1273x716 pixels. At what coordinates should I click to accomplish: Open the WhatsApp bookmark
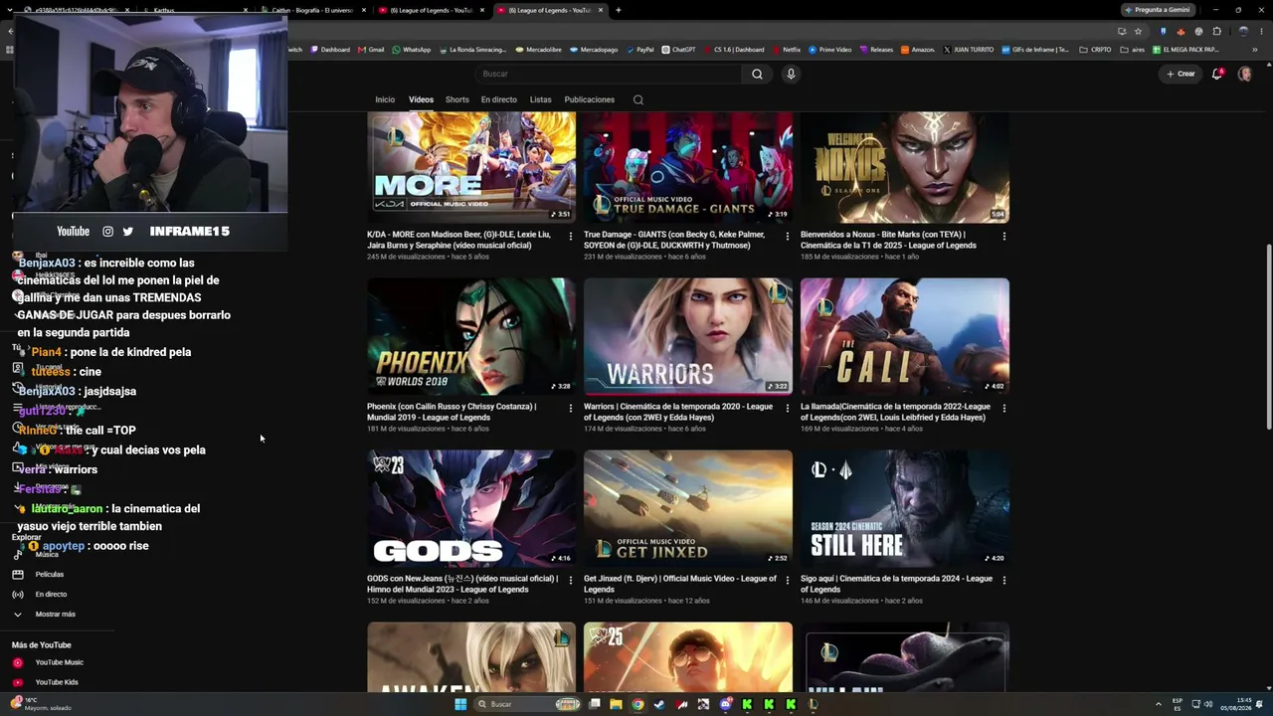point(412,50)
